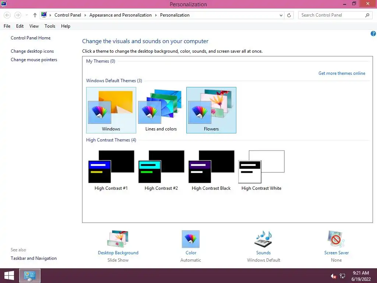Click 'High Contrast Themes (4)' heading
Viewport: 377px width, 283px height.
(111, 140)
